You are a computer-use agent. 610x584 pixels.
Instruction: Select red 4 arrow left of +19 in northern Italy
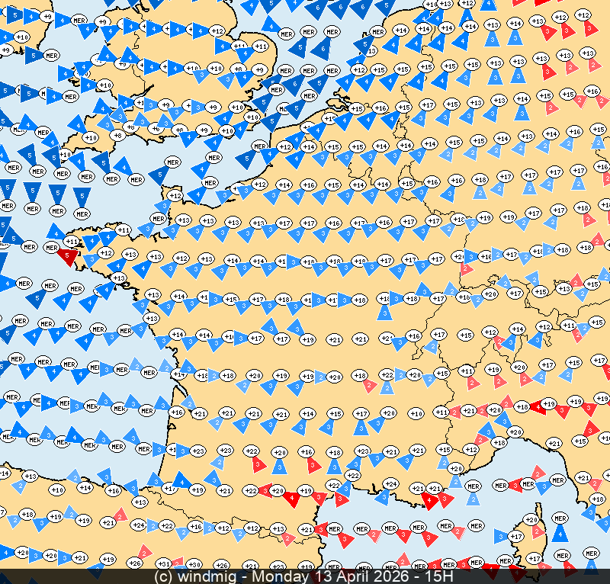click(538, 406)
